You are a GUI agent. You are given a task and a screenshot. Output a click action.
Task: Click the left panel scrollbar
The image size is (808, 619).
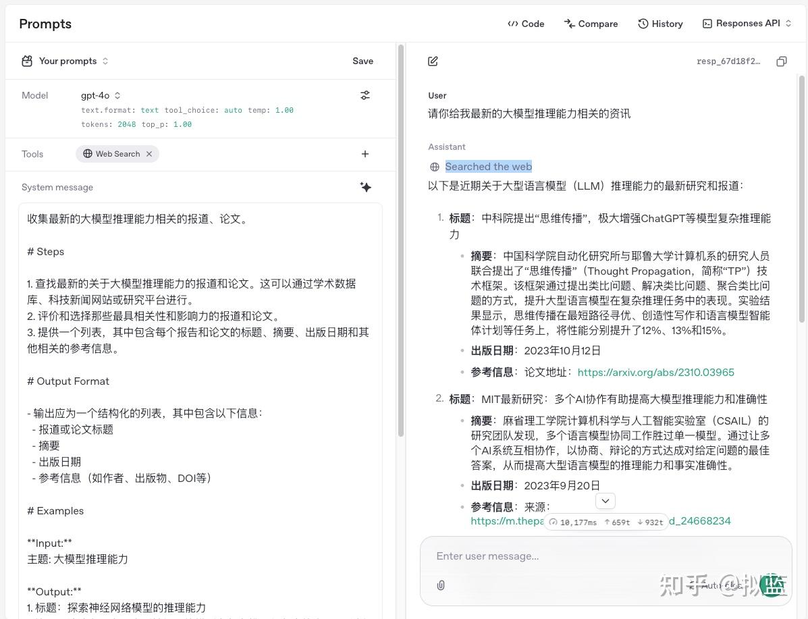(400, 242)
